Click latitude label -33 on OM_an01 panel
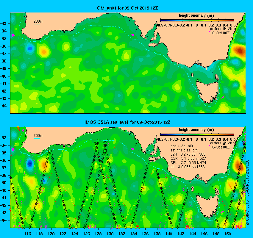The height and width of the screenshot is (238, 253). click(x=3, y=24)
